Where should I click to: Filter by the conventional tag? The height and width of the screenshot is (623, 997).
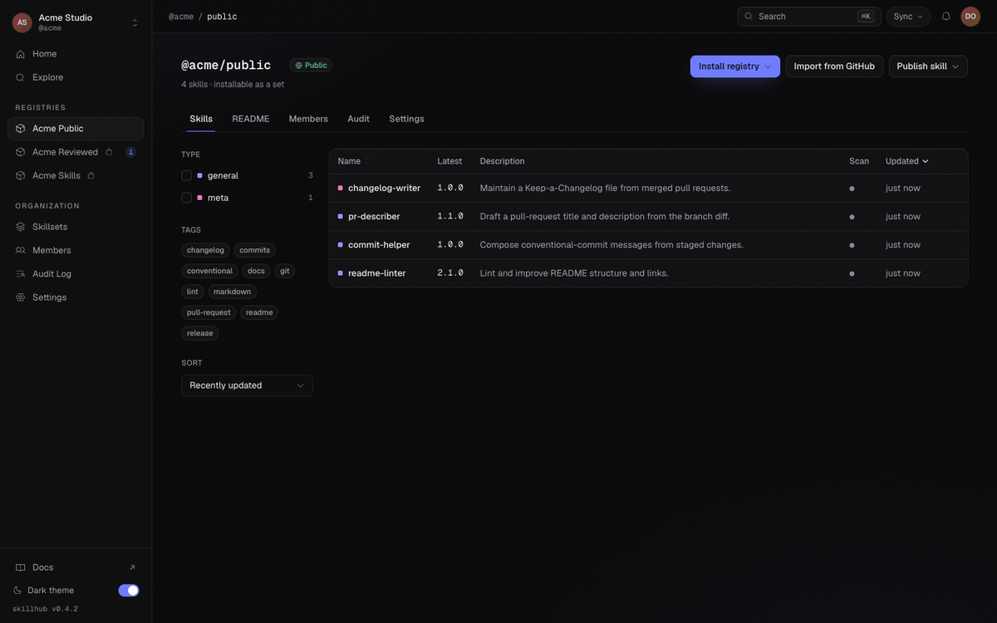(x=210, y=271)
